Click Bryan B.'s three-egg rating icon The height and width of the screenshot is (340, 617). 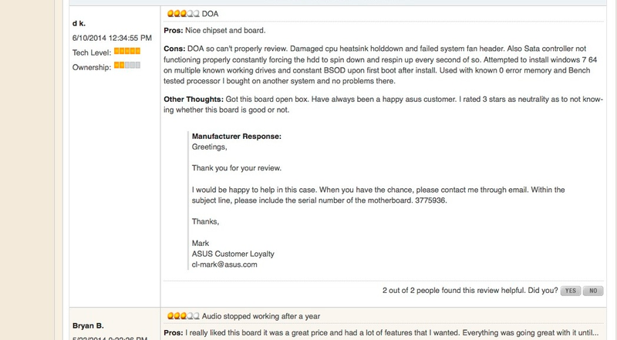[x=184, y=316]
